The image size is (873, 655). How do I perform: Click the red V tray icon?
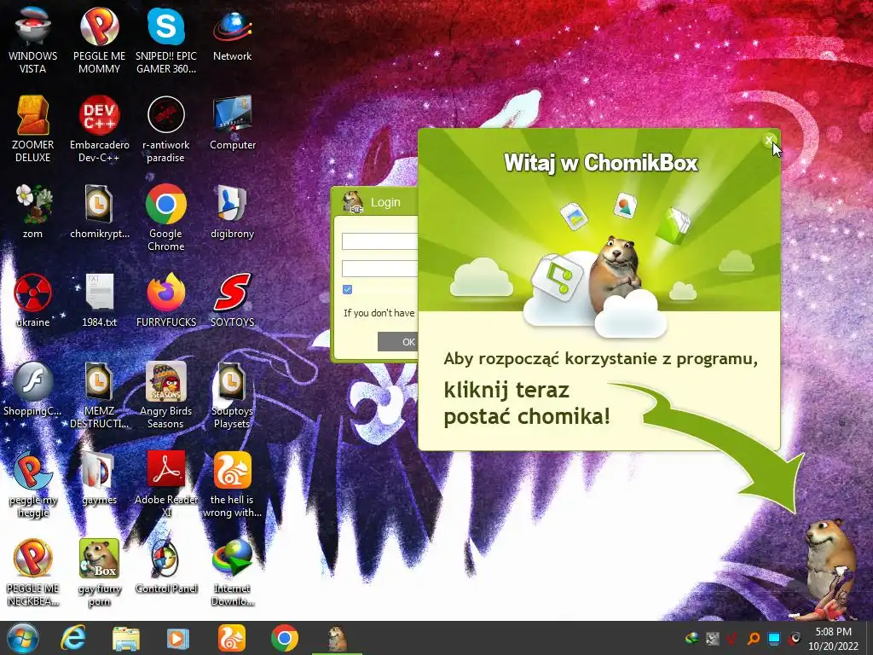[x=732, y=638]
